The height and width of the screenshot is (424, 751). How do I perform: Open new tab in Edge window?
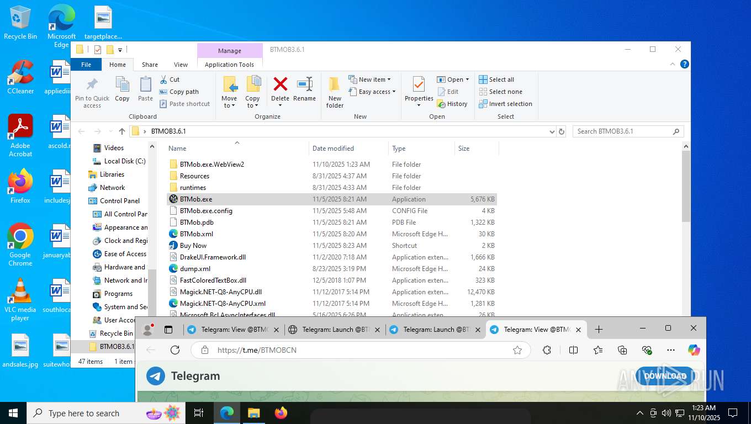[599, 330]
